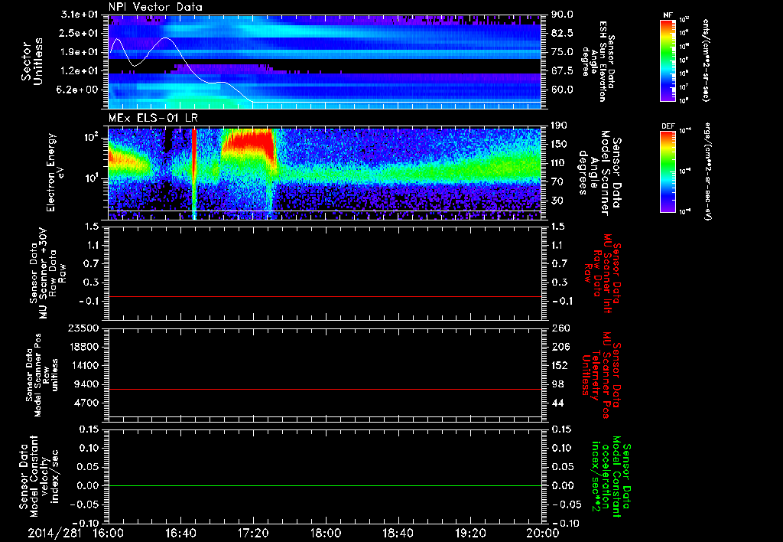
Task: Click the '14100' scanner position tick
Action: (84, 365)
